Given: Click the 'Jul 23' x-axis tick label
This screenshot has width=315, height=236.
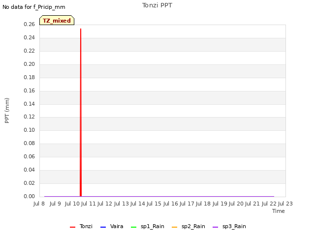Looking at the screenshot, I should (285, 204).
